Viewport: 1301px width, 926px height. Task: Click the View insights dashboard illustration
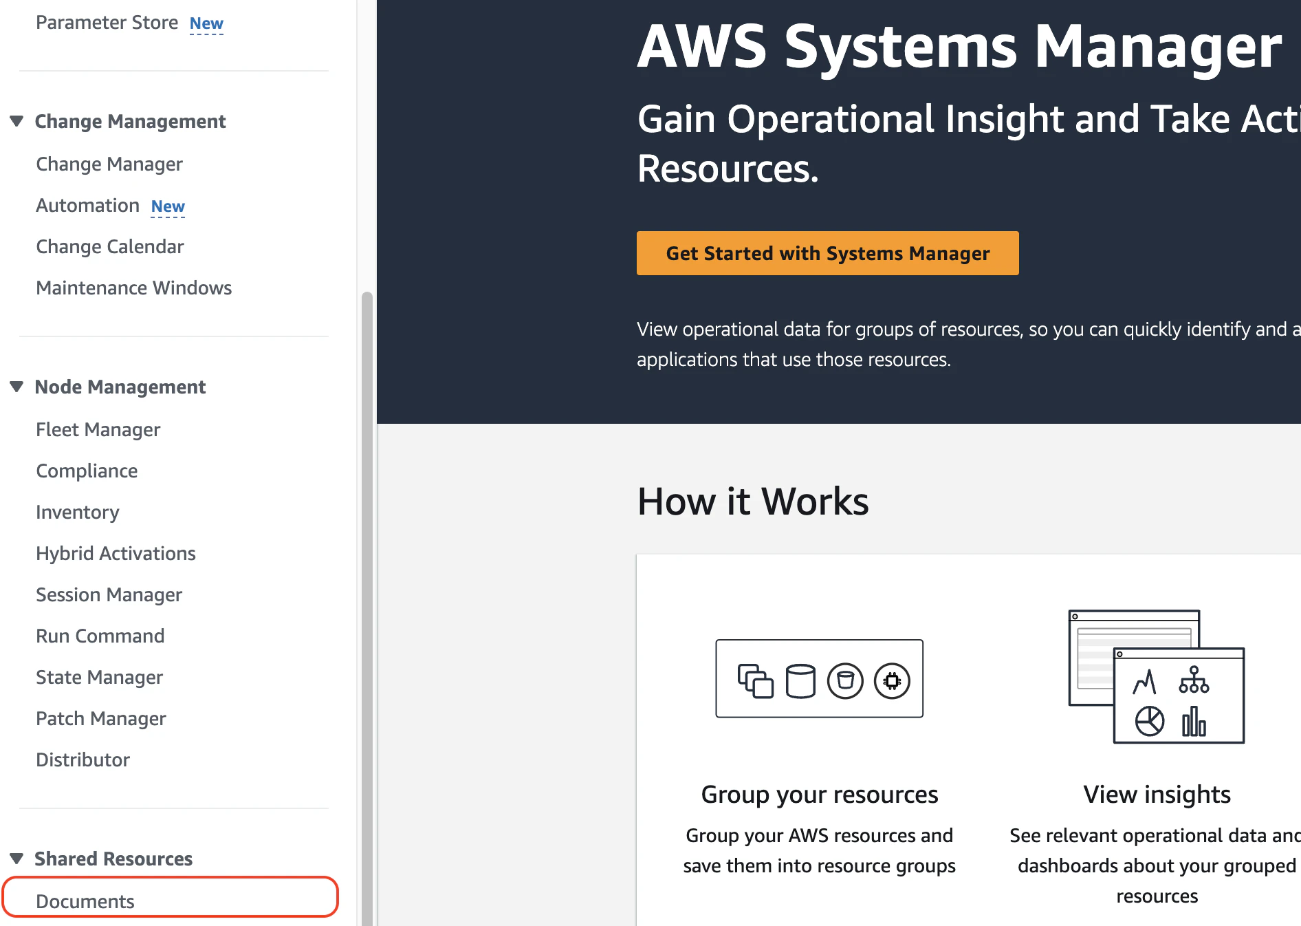pos(1157,676)
